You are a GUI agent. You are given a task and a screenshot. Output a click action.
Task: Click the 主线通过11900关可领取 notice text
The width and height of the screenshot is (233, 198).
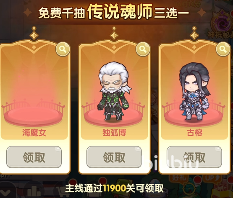115,188
